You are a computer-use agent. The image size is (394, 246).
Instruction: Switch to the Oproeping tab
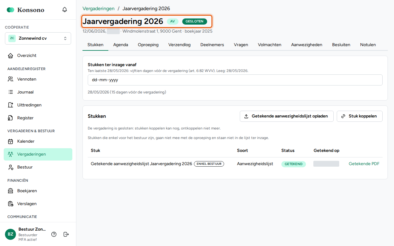pos(148,45)
